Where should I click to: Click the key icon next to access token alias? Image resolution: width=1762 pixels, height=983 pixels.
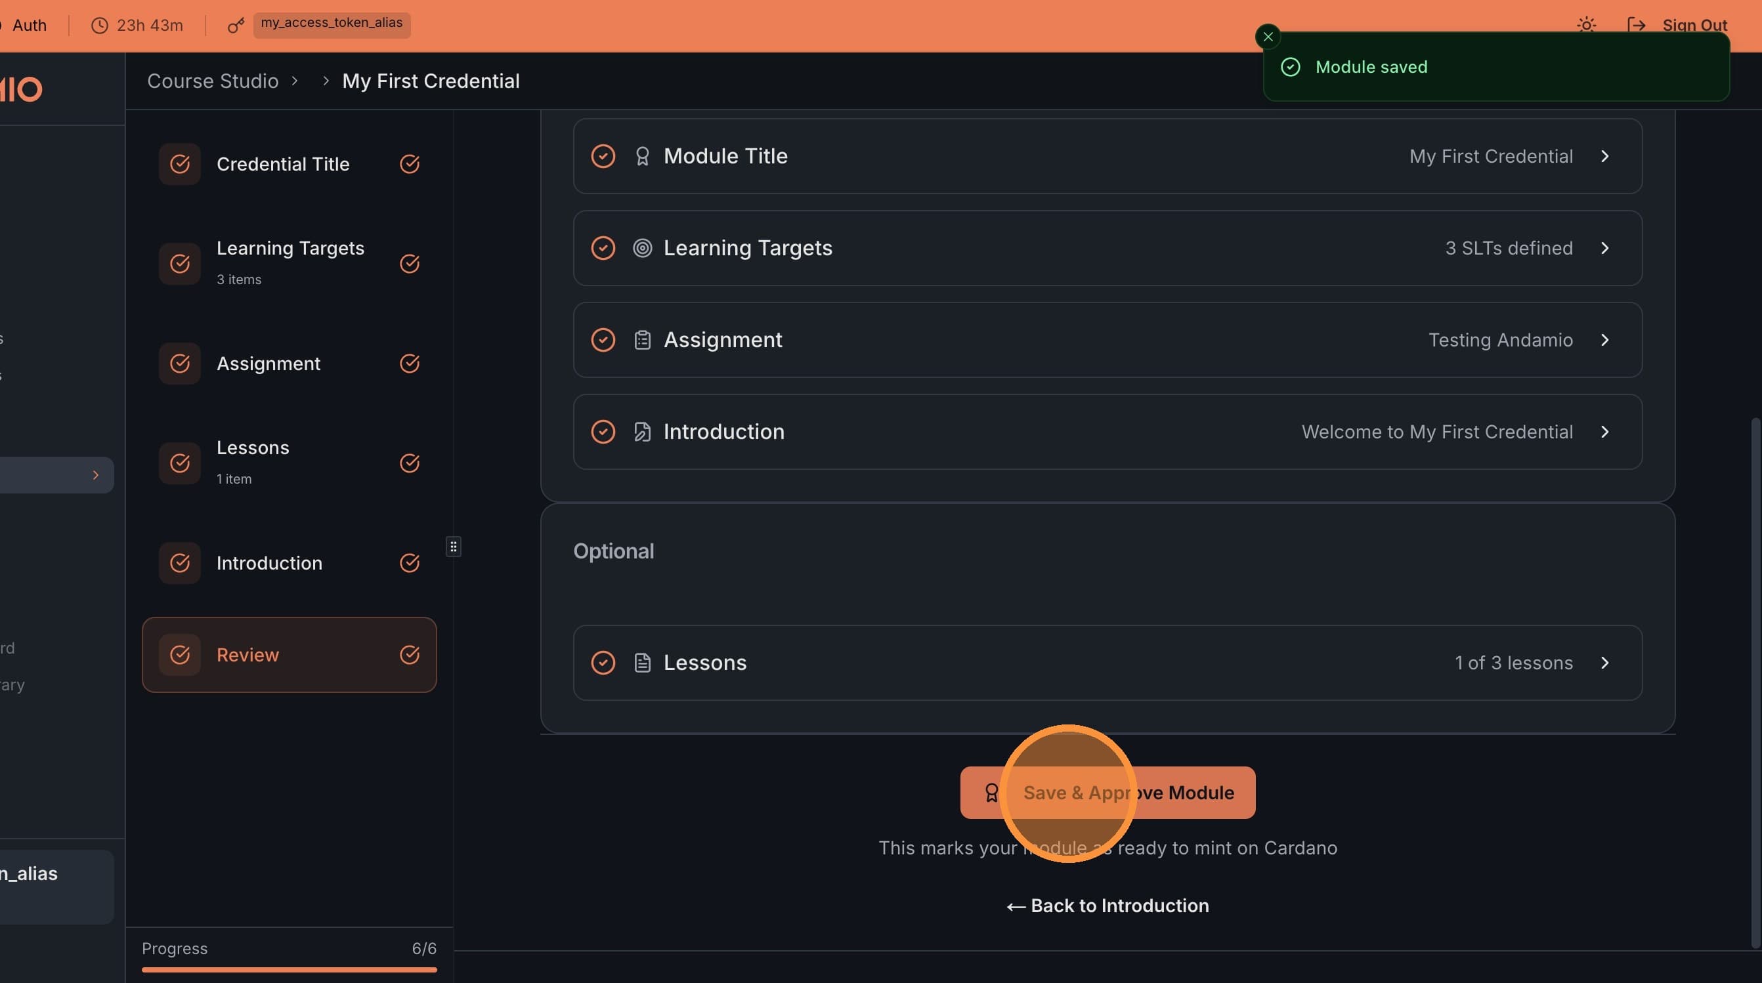pyautogui.click(x=235, y=26)
